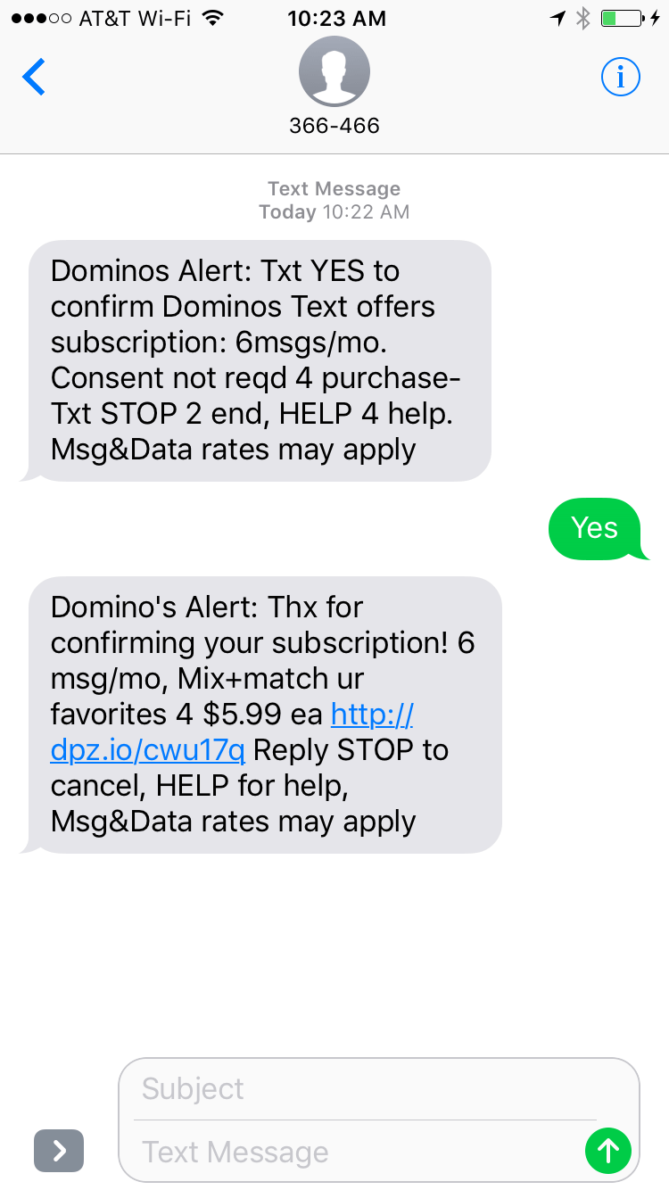Tap the battery indicator icon
Screen dimensions: 669x1190
(x=622, y=18)
